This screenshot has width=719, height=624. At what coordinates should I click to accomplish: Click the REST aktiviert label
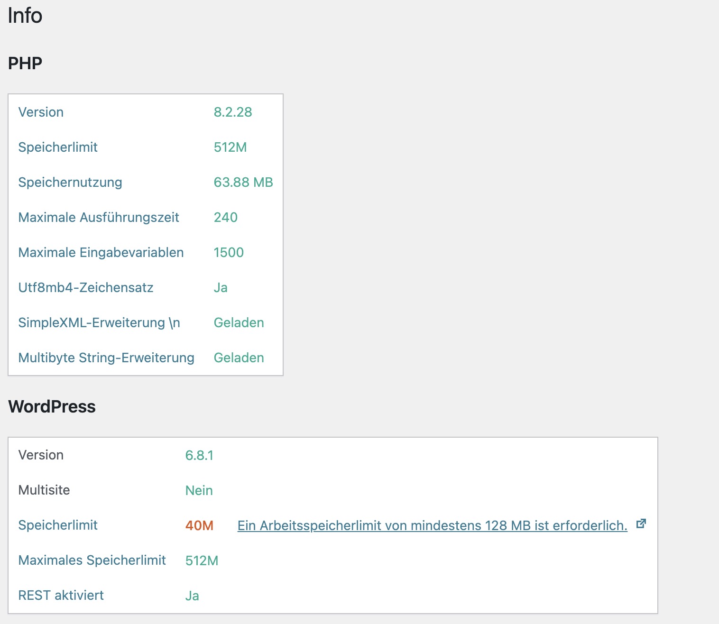click(x=61, y=596)
